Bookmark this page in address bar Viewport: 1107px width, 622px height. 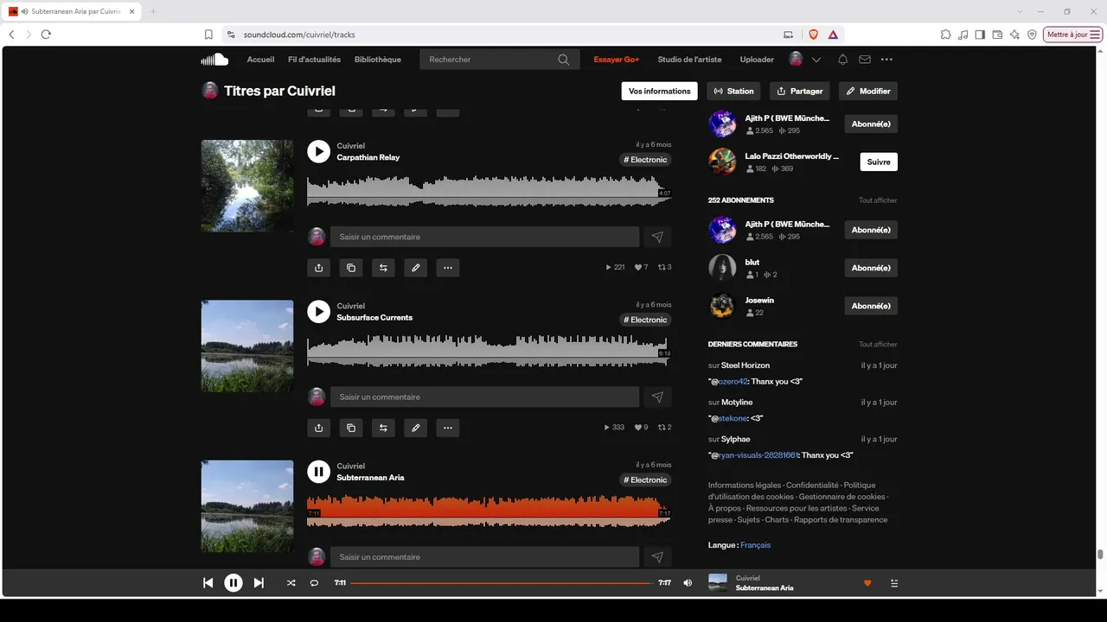pyautogui.click(x=208, y=35)
